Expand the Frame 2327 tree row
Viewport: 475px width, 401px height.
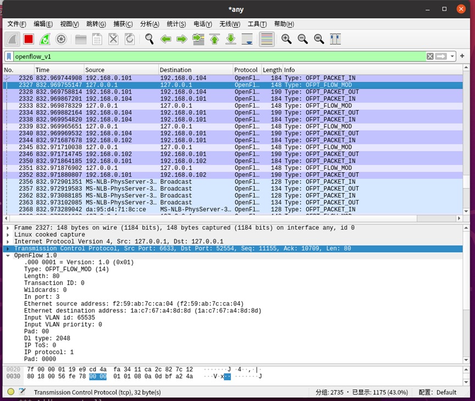8,228
